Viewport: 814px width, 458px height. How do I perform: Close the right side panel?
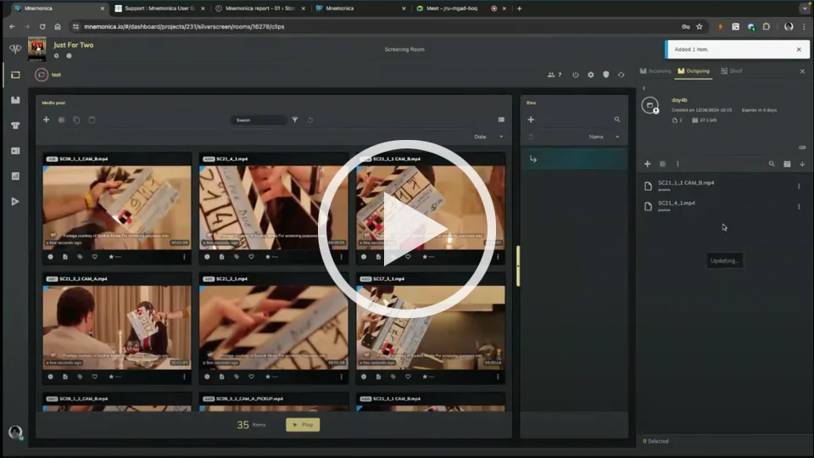click(802, 71)
